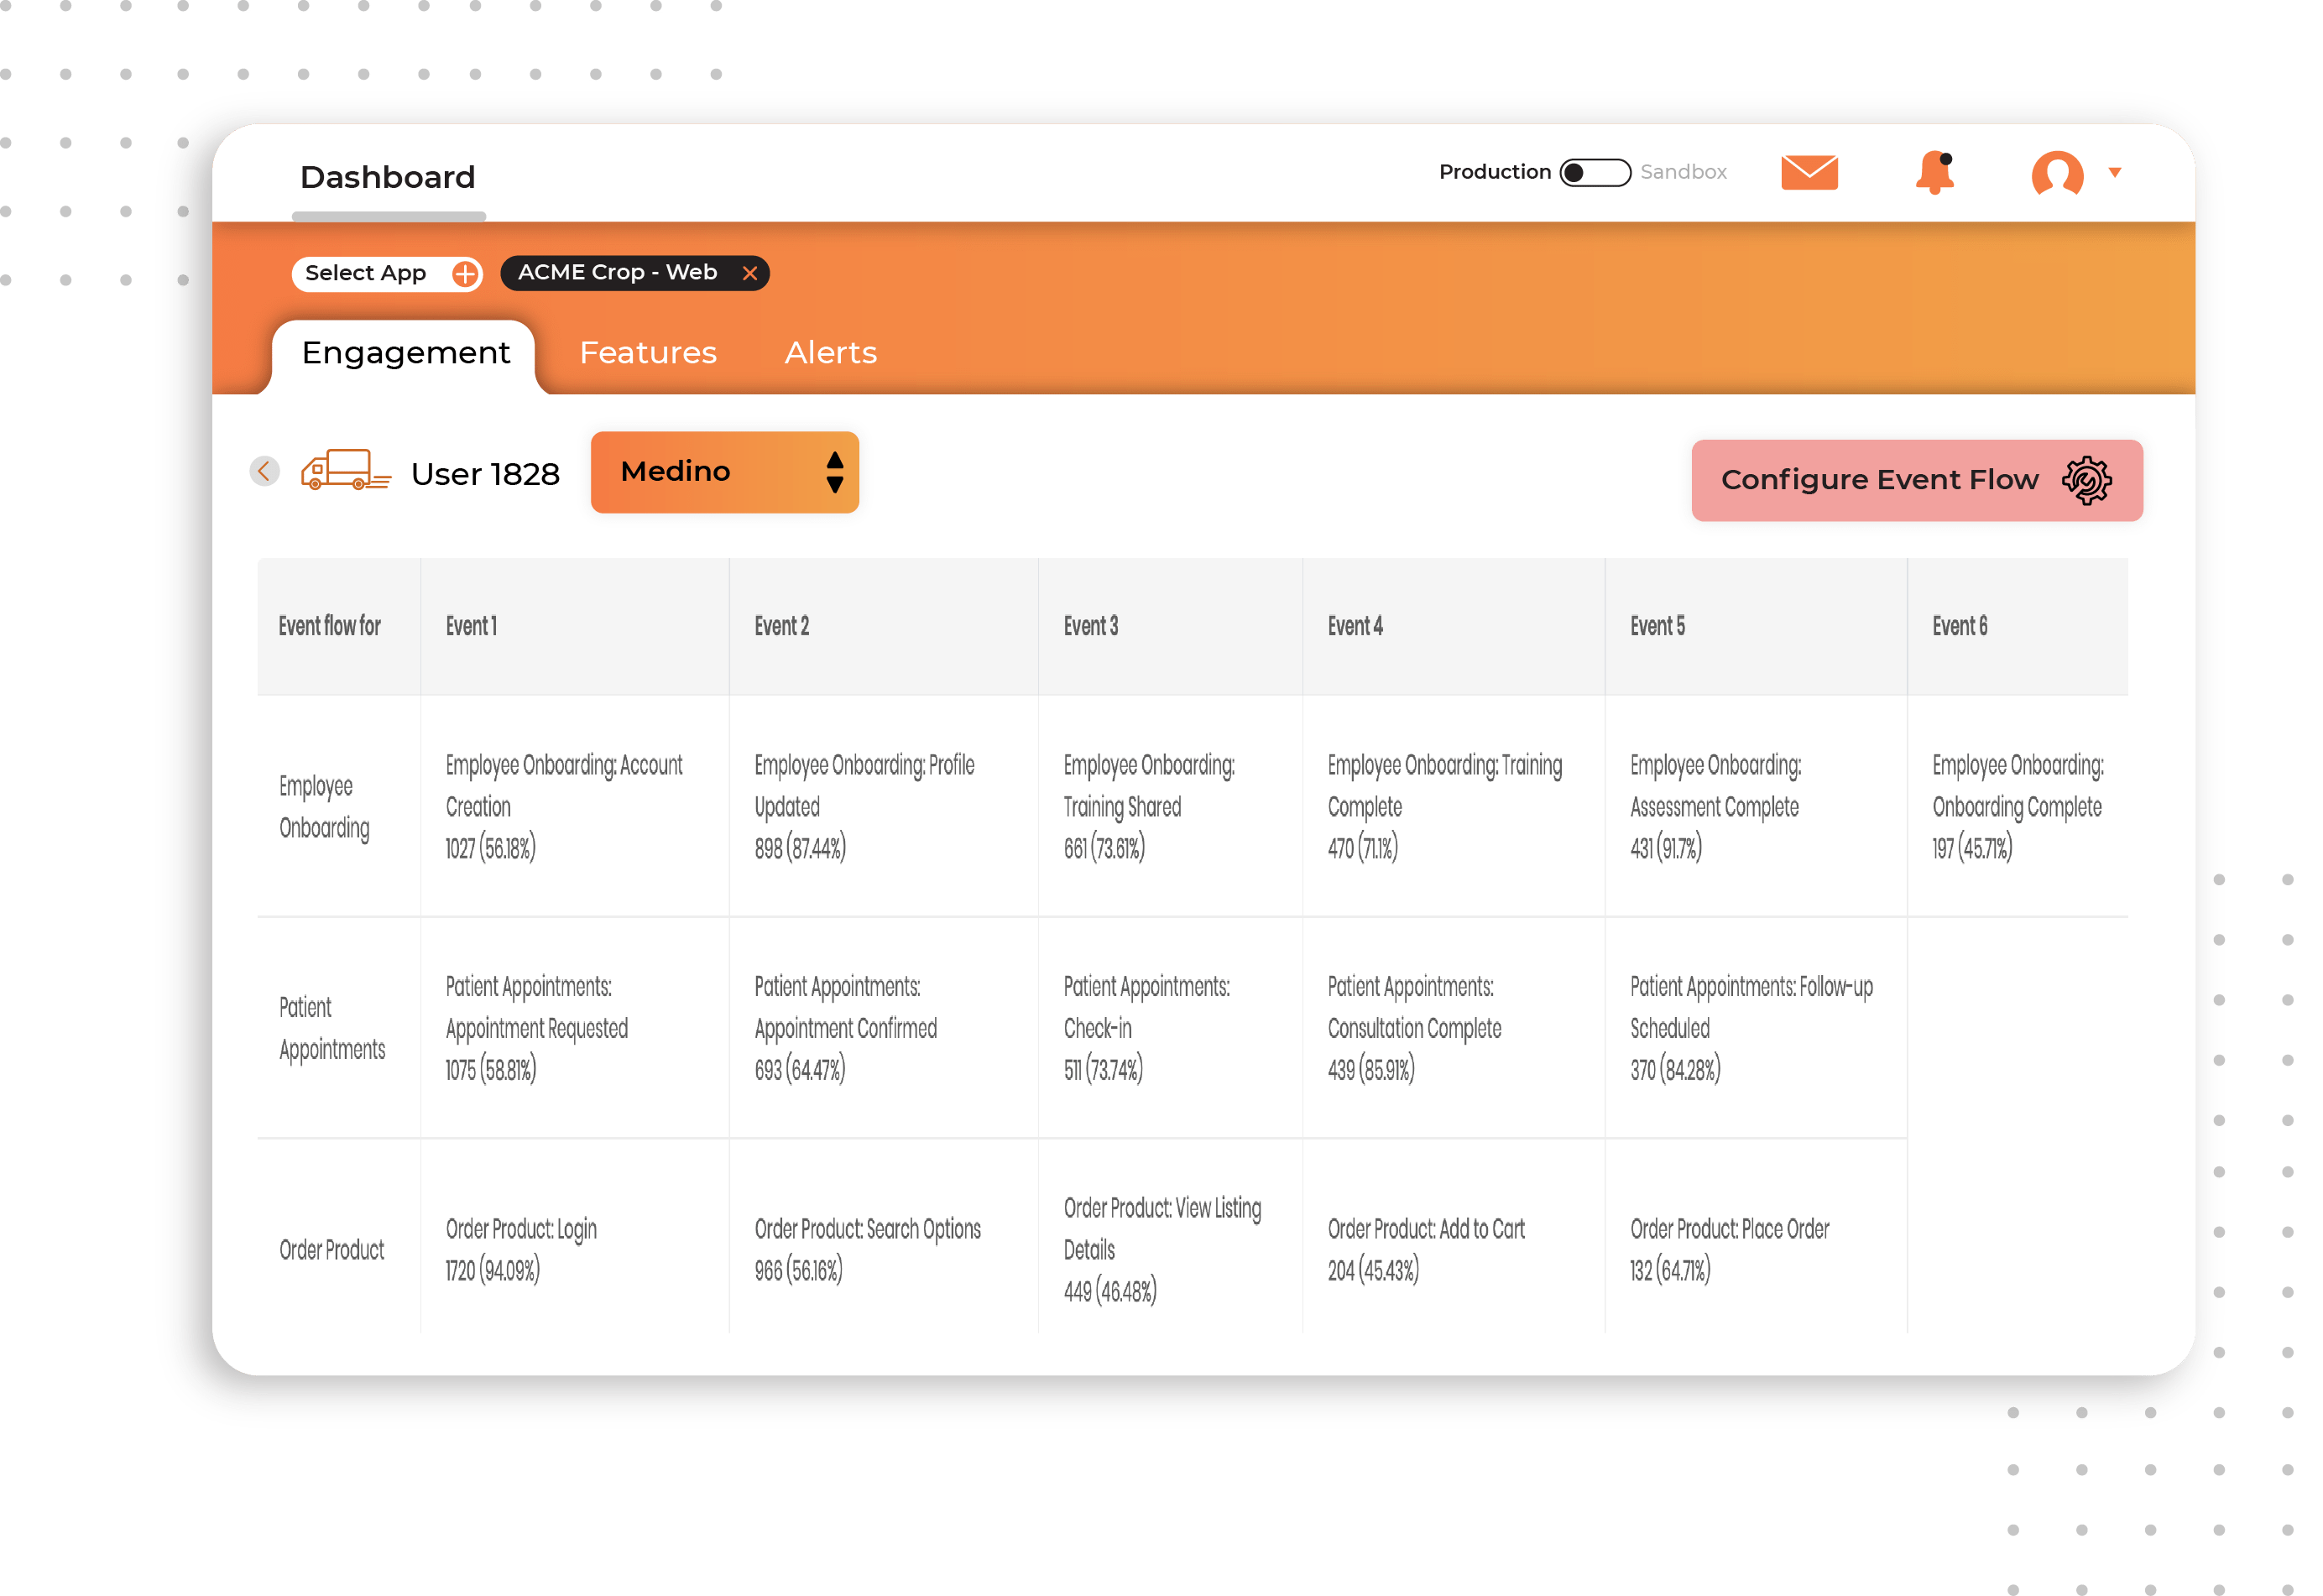Switch to the Engagement tab
The height and width of the screenshot is (1596, 2323).
(x=405, y=353)
